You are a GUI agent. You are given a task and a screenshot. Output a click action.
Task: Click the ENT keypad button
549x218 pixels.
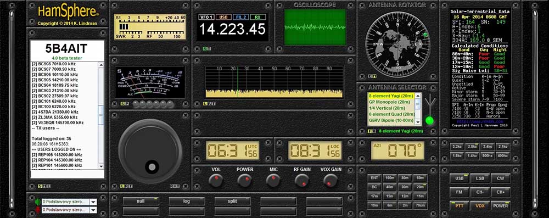[374, 178]
